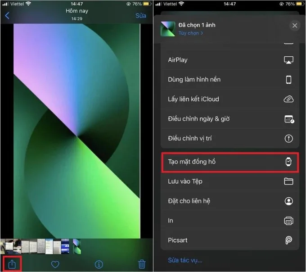This screenshot has height=272, width=306.
Task: Tap the location adjust icon
Action: tap(288, 138)
